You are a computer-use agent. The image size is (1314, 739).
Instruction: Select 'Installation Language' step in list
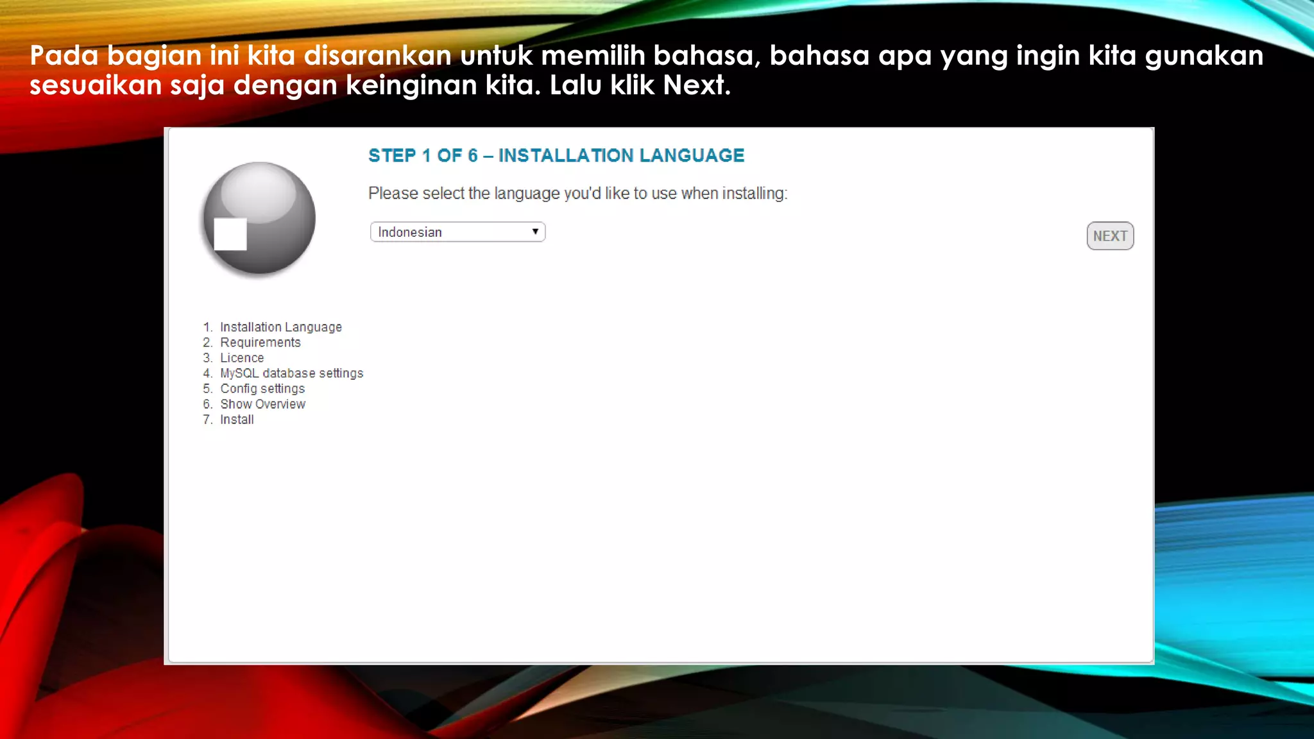click(281, 327)
